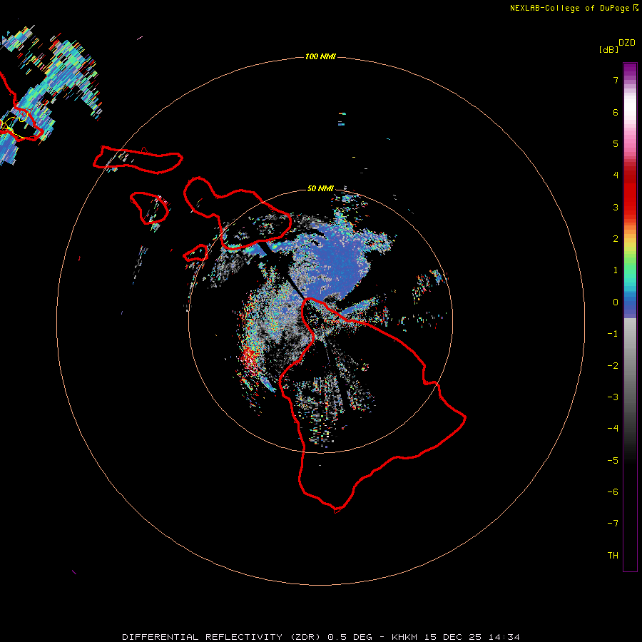Screen dimensions: 642x642
Task: Click the DZD colorbar title
Action: 627,43
